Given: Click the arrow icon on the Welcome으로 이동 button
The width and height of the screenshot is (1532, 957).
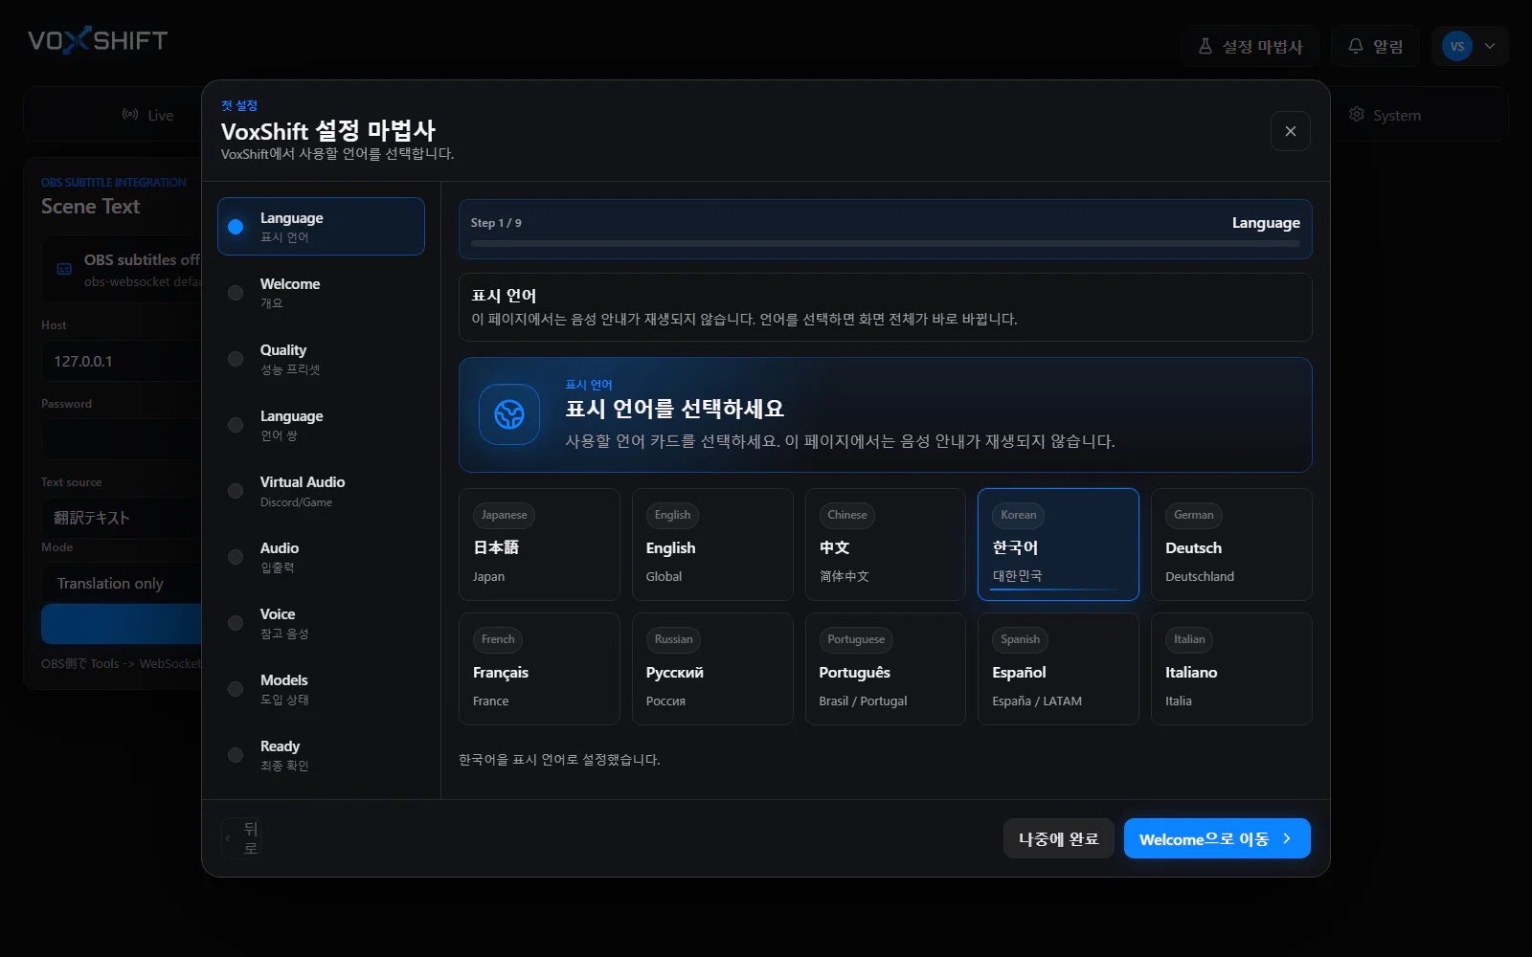Looking at the screenshot, I should point(1287,838).
